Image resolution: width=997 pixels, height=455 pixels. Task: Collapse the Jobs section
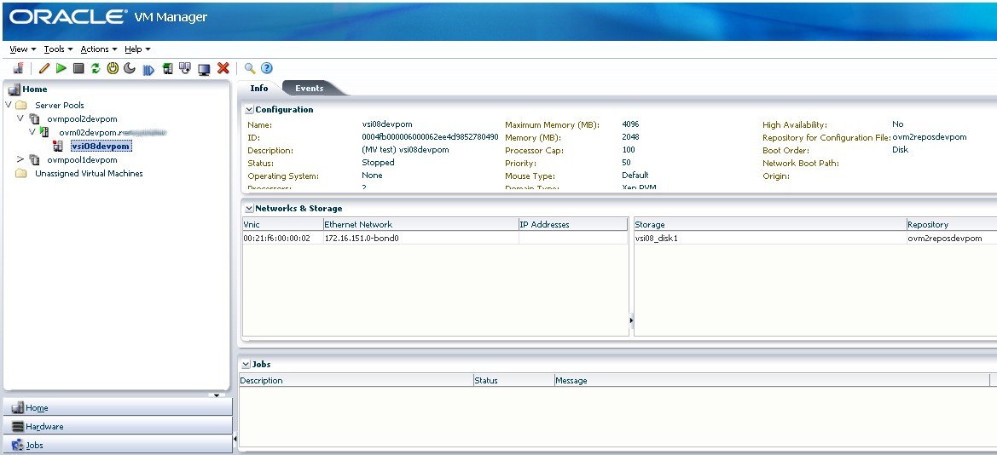pos(246,364)
